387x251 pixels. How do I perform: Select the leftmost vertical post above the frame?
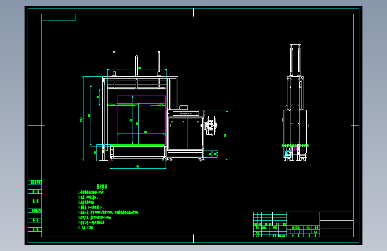pos(114,63)
